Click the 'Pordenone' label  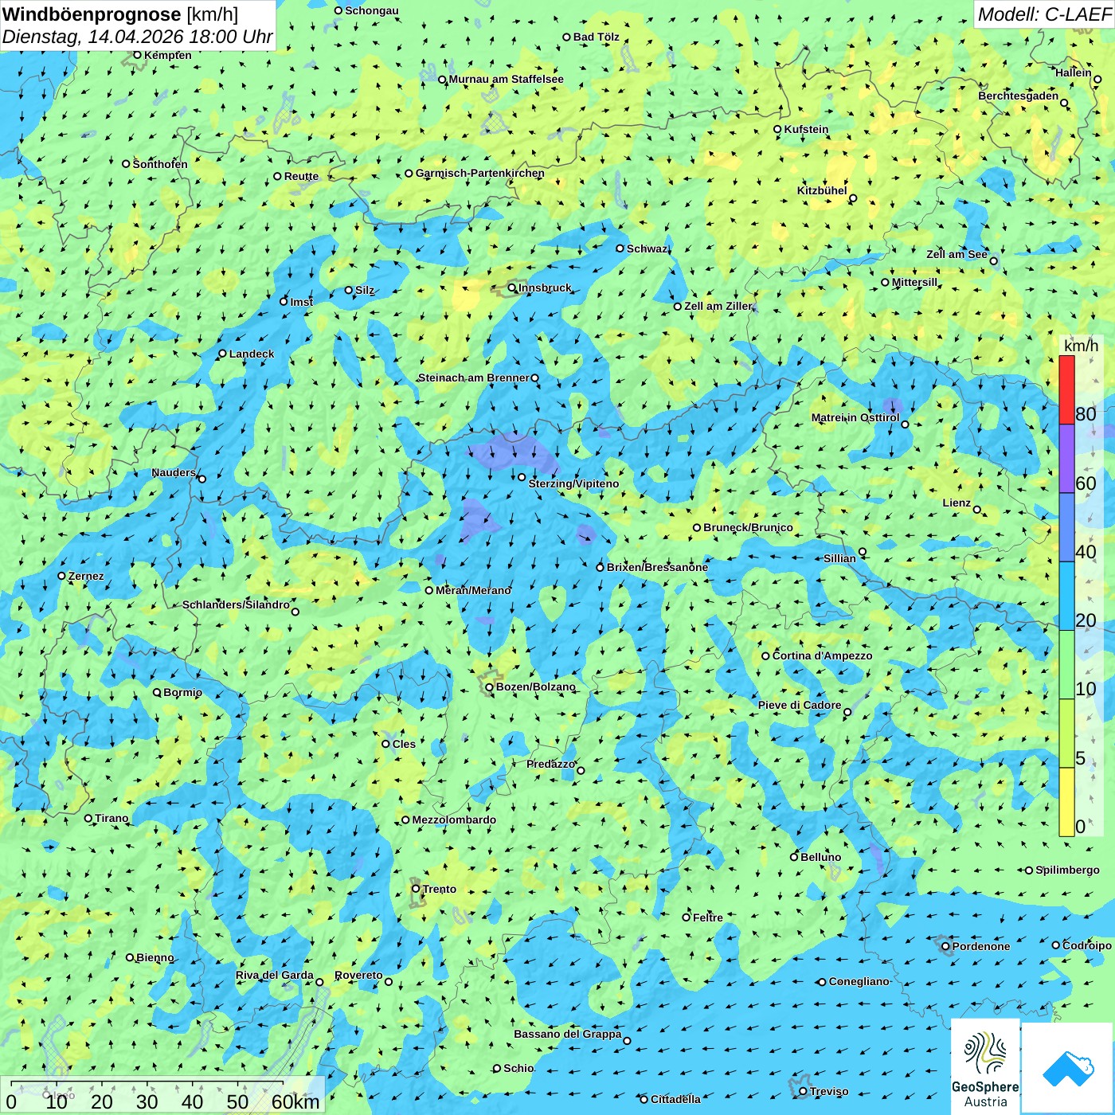coord(981,946)
